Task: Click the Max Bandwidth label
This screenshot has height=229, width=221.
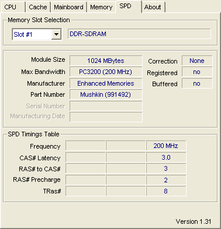Action: pos(43,72)
